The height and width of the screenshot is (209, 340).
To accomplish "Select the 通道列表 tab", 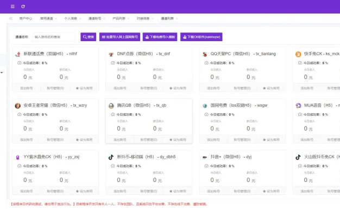I will pos(167,18).
